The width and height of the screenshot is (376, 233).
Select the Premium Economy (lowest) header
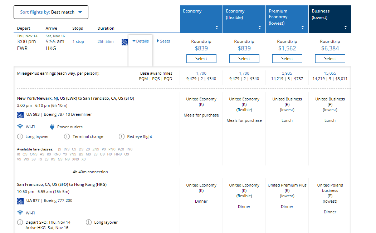(x=287, y=19)
